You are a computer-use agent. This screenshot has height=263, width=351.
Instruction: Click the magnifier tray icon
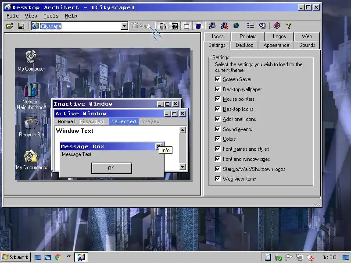[268, 258]
